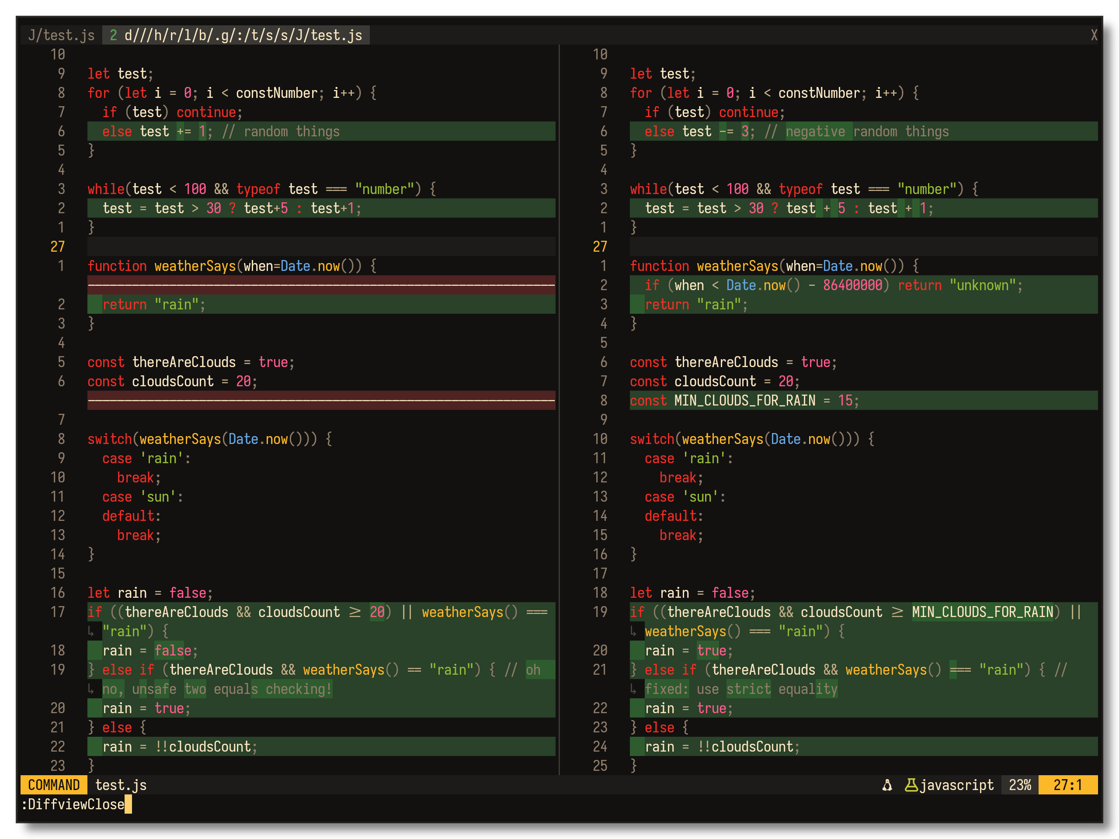Click wrap arrow before weatherSays() in right pane
Viewport: 1119px width, 839px height.
(x=633, y=631)
